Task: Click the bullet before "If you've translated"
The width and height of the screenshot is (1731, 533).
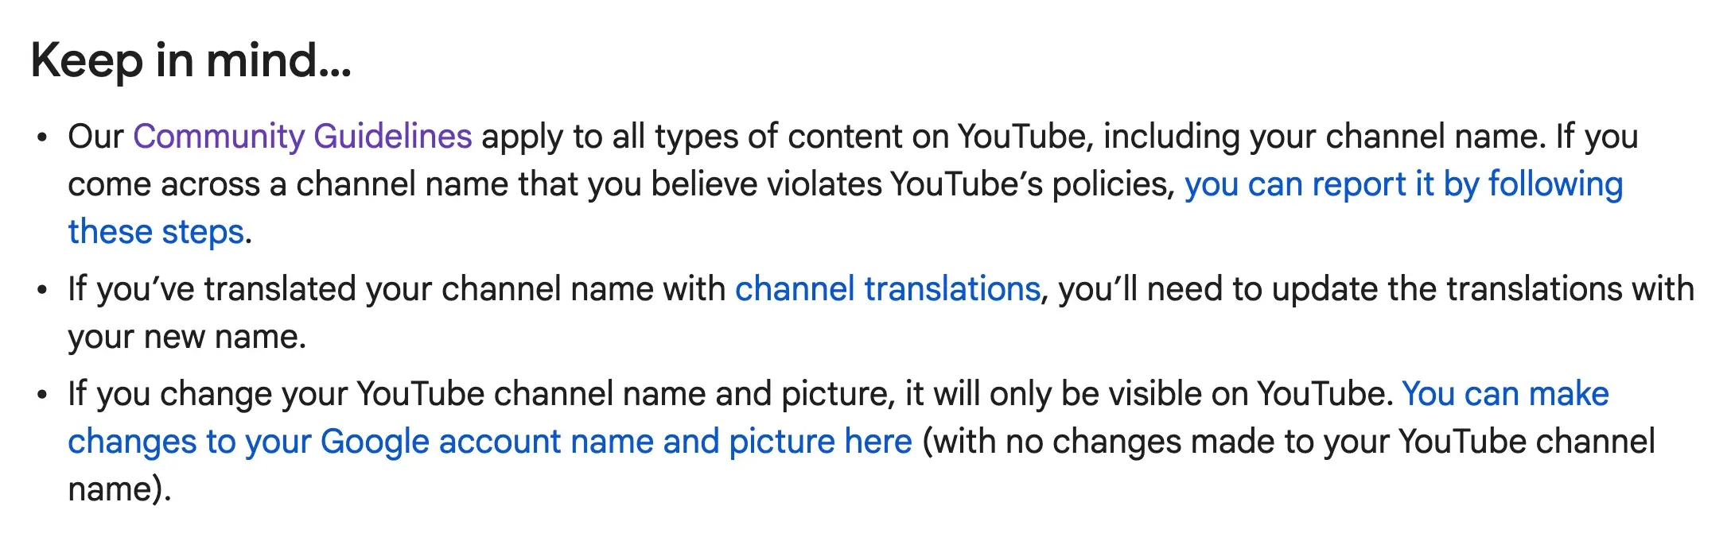Action: click(x=42, y=290)
